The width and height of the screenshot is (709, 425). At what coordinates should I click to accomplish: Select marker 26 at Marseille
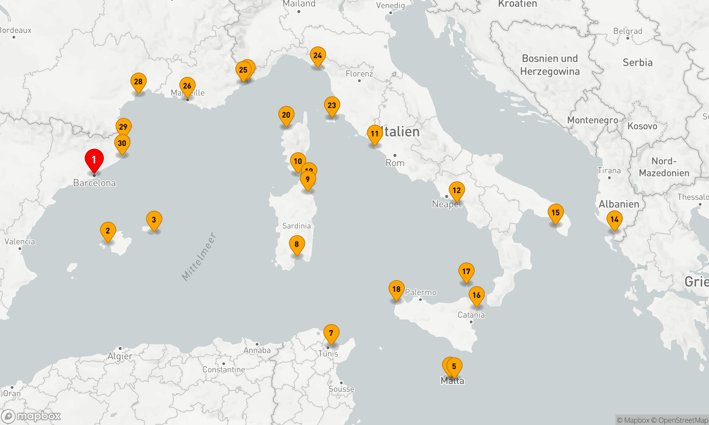[188, 85]
